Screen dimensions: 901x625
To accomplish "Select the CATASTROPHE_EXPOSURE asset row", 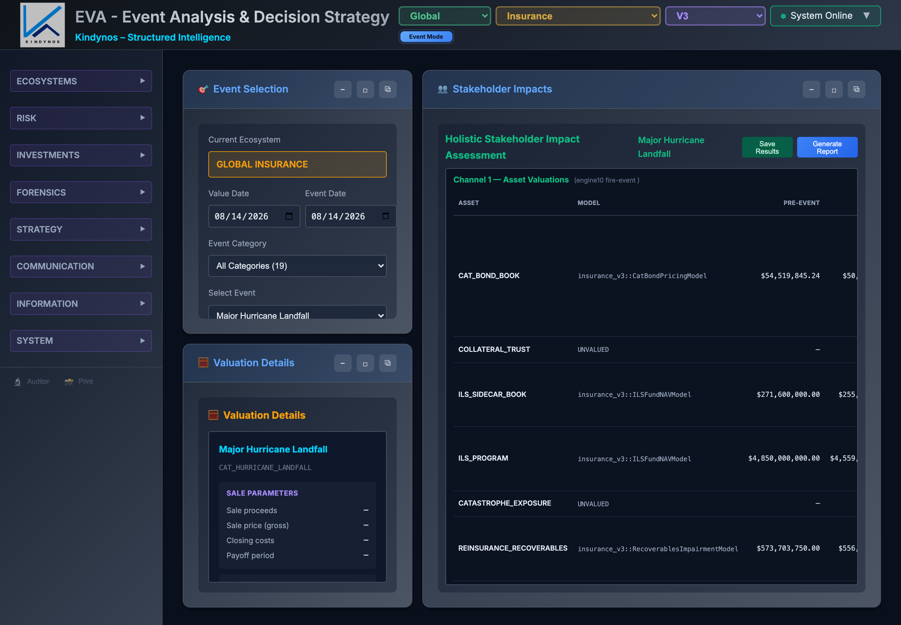I will 655,503.
